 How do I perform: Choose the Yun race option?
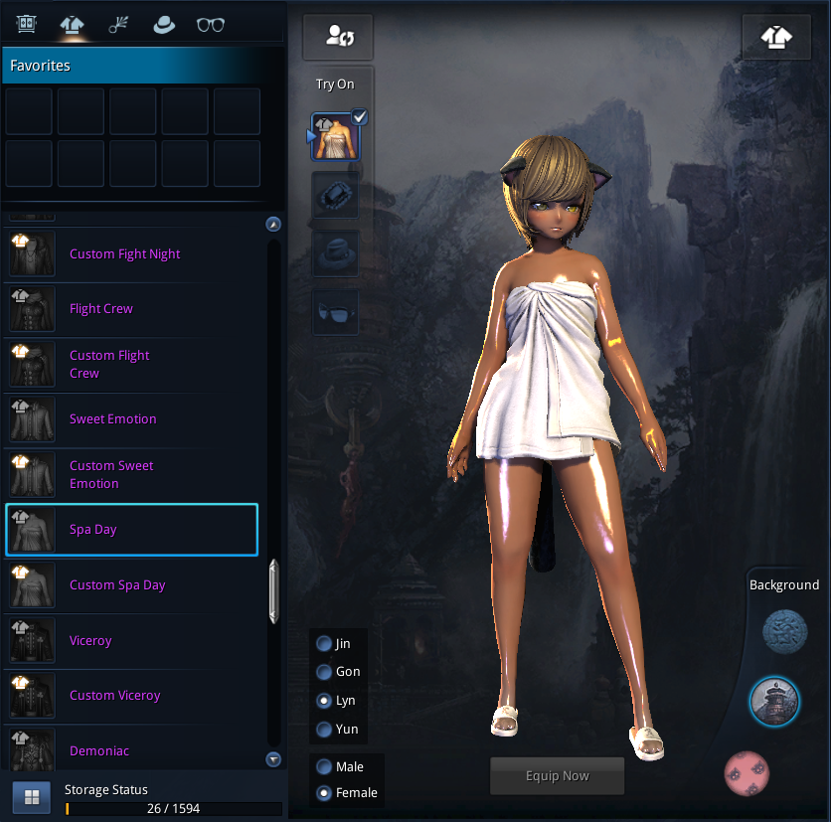pos(324,730)
